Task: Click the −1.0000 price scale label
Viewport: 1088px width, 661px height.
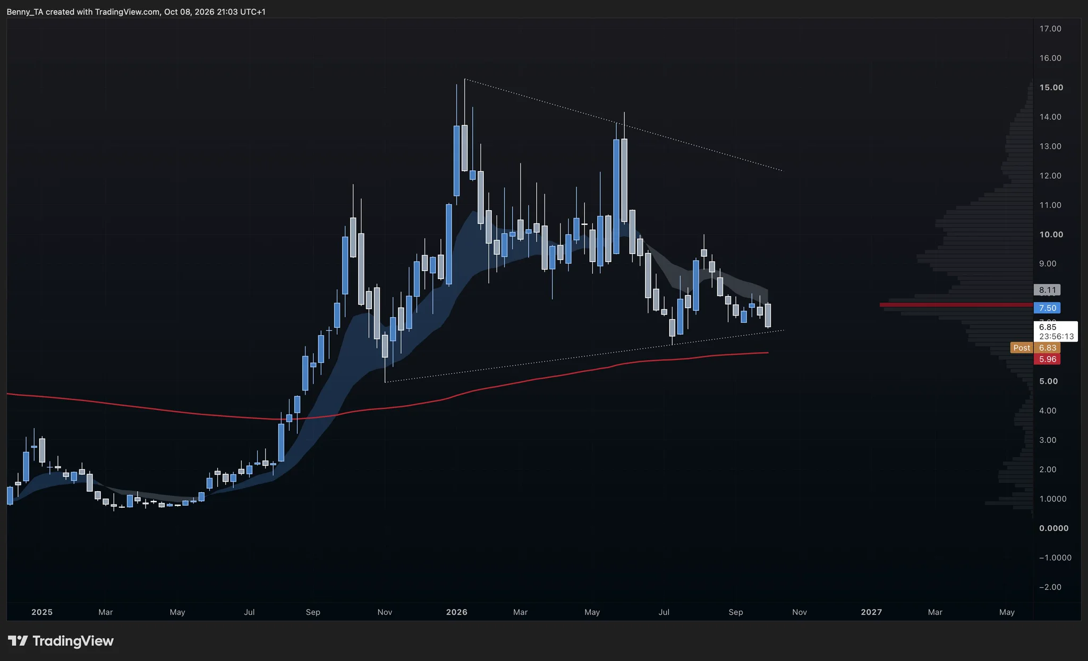Action: pos(1055,558)
